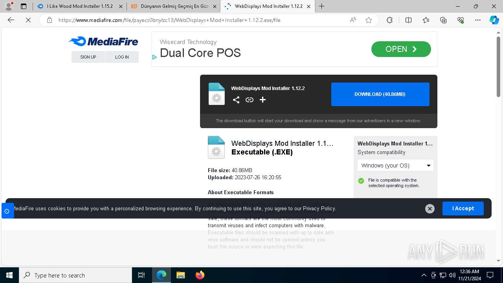
Task: Open the Read aloud icon in address bar
Action: [x=353, y=20]
